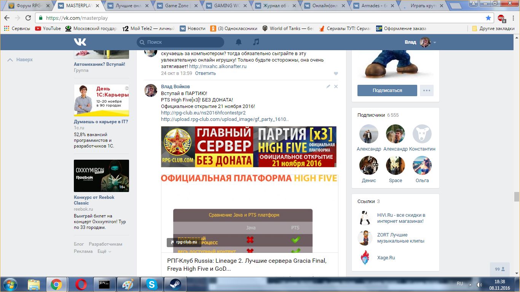This screenshot has width=520, height=292.
Task: Open the Другие закладки bookmarks folder
Action: tap(493, 29)
